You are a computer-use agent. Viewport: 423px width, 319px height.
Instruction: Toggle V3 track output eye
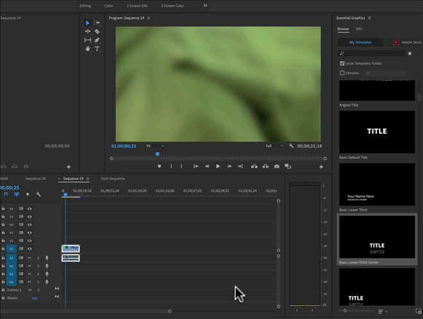point(29,233)
